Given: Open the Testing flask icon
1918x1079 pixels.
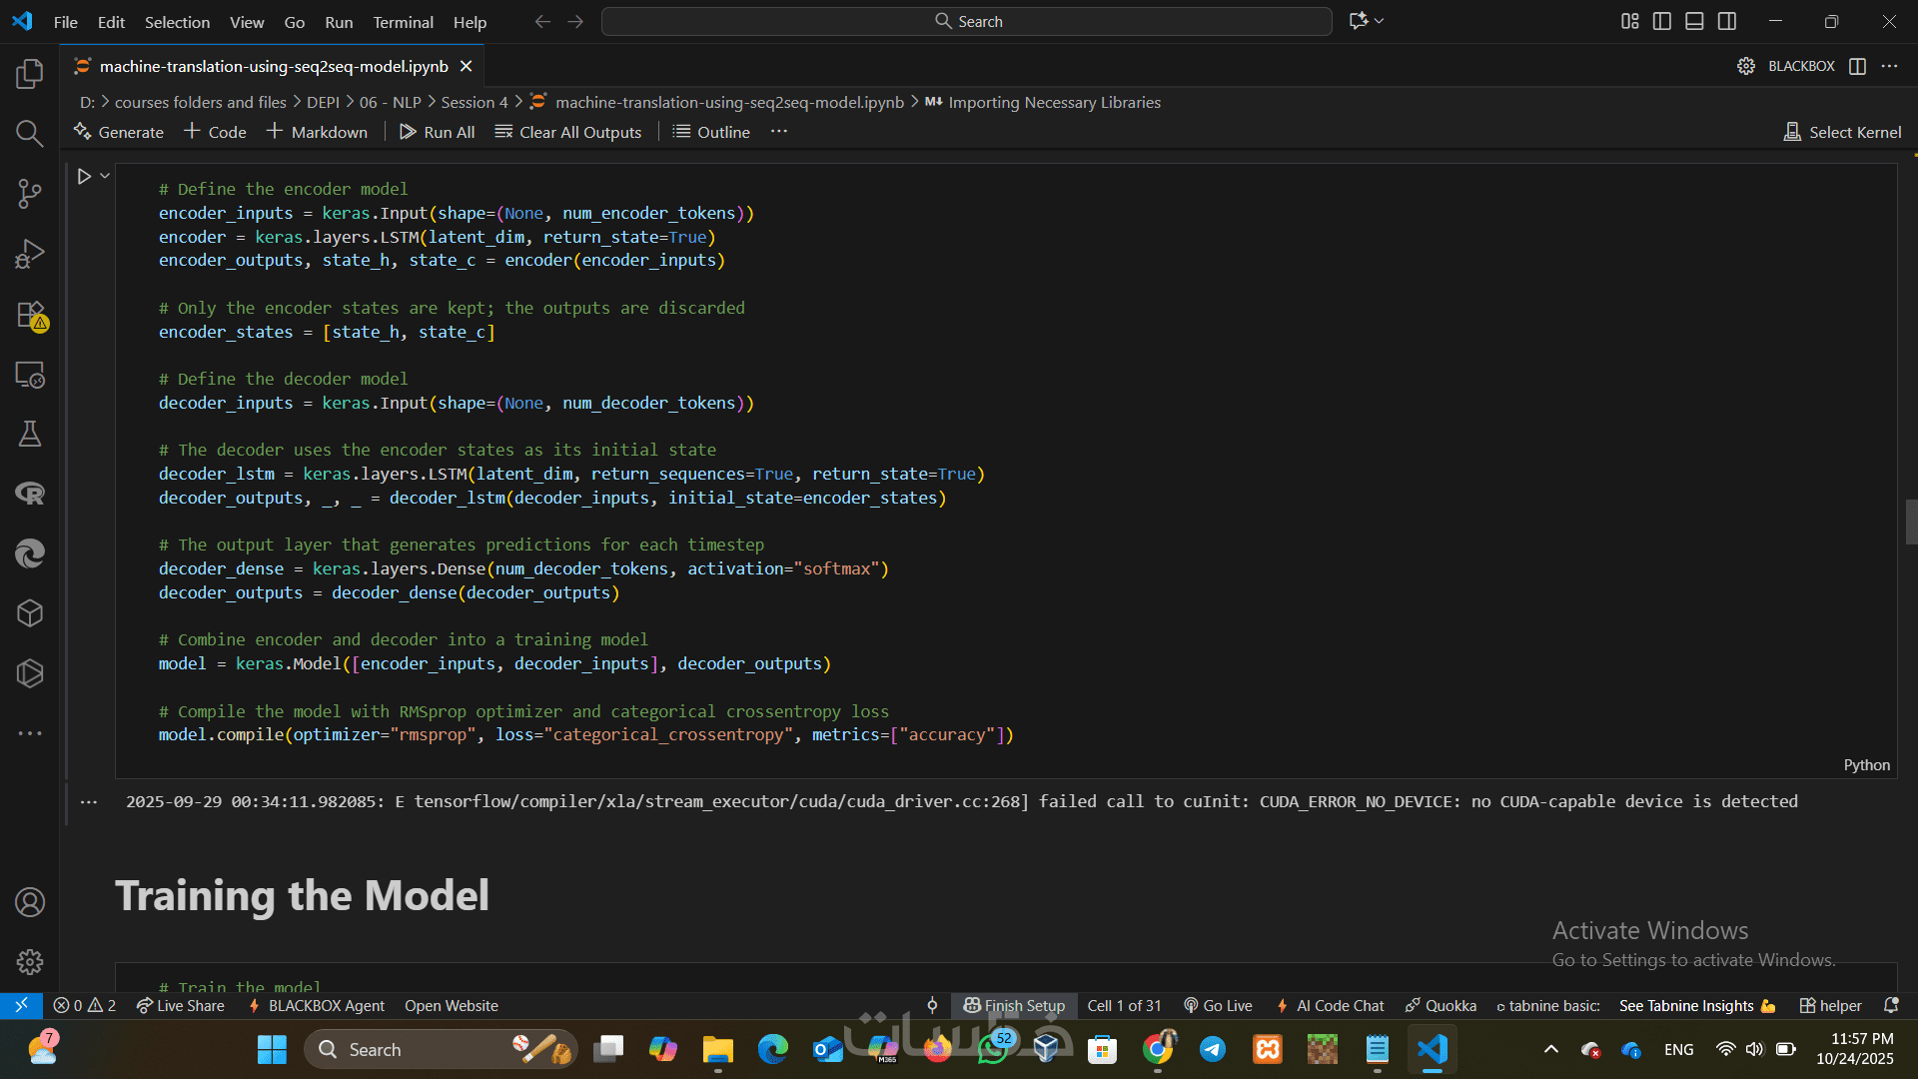Looking at the screenshot, I should [30, 434].
